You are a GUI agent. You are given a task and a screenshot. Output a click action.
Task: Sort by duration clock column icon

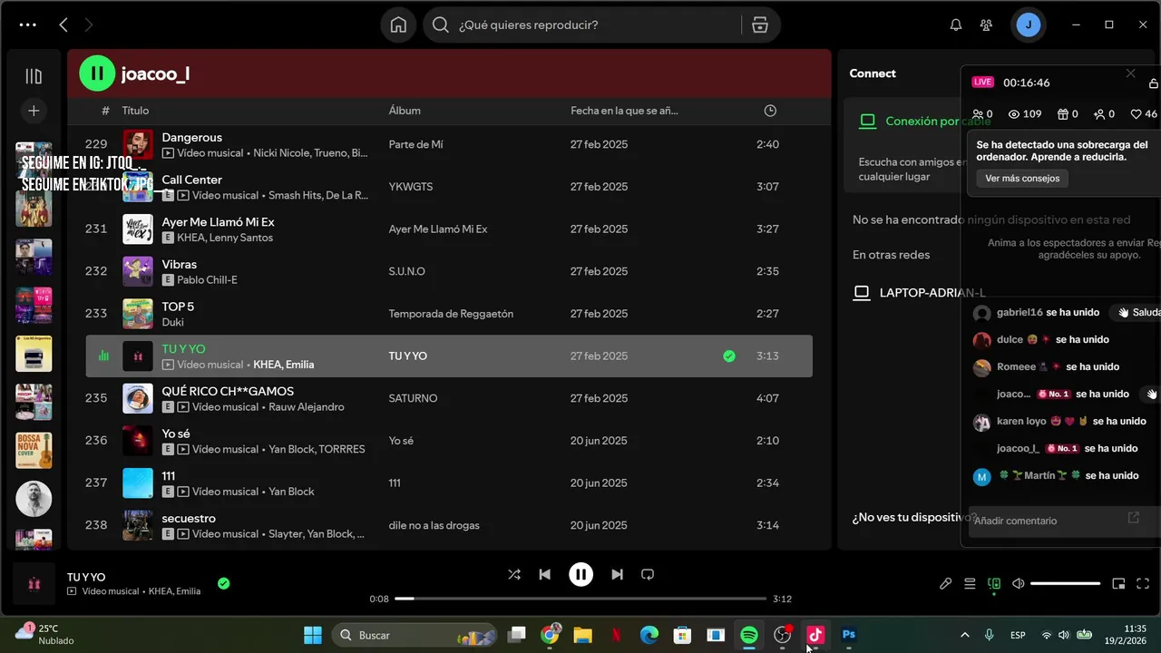click(x=770, y=111)
